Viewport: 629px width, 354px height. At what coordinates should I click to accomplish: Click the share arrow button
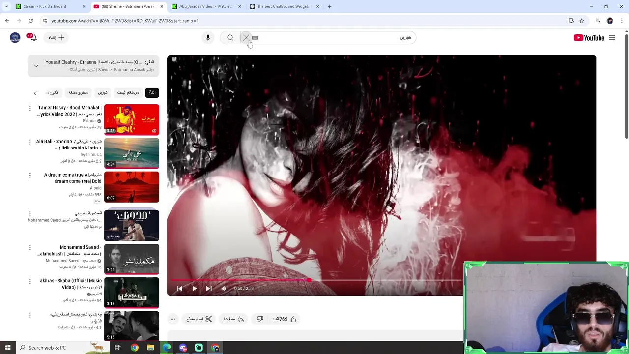tap(234, 319)
